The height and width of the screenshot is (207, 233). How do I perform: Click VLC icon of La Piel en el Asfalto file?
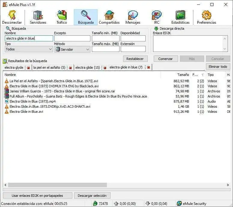(x=7, y=81)
